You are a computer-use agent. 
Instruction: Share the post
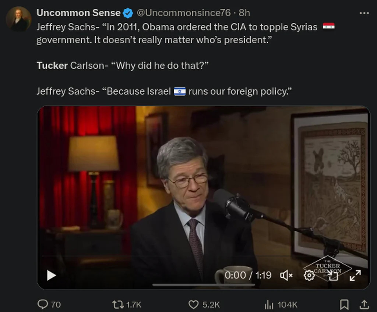click(364, 304)
